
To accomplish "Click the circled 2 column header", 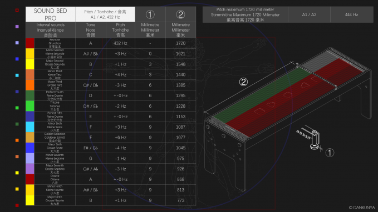I will (180, 14).
